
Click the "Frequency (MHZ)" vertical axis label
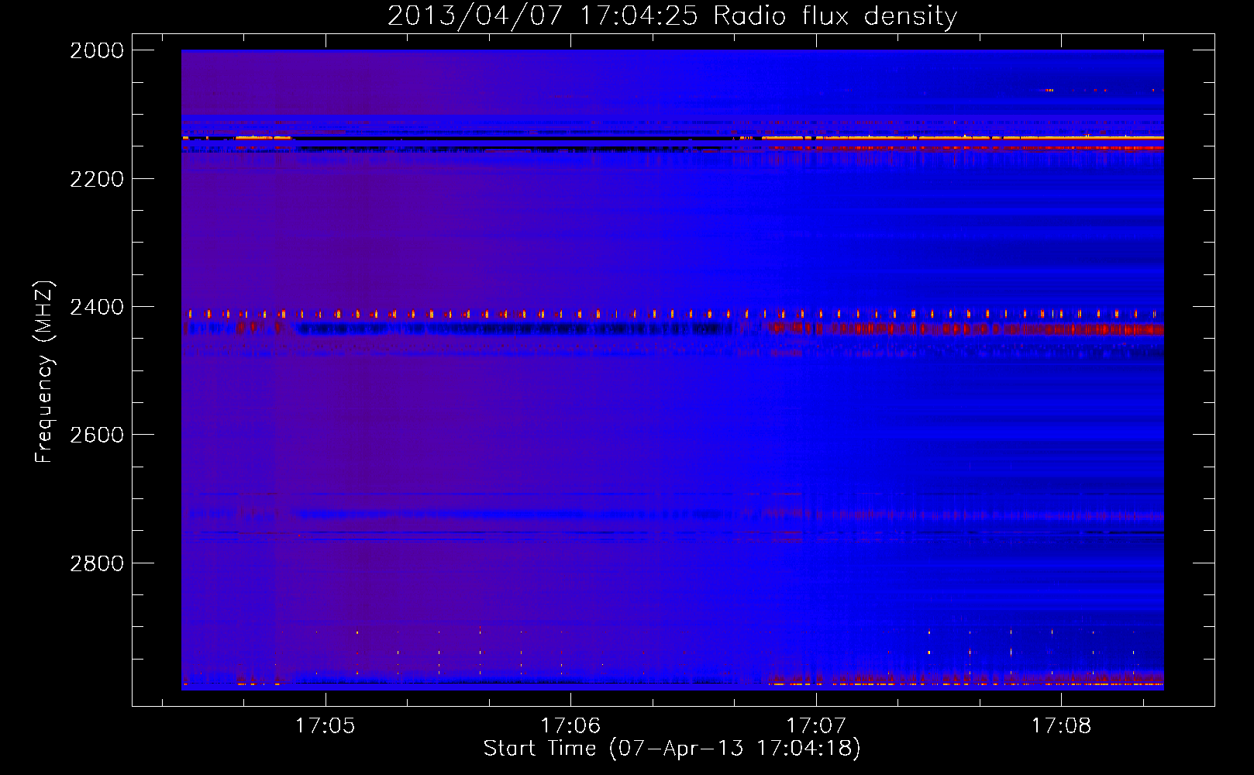point(44,372)
